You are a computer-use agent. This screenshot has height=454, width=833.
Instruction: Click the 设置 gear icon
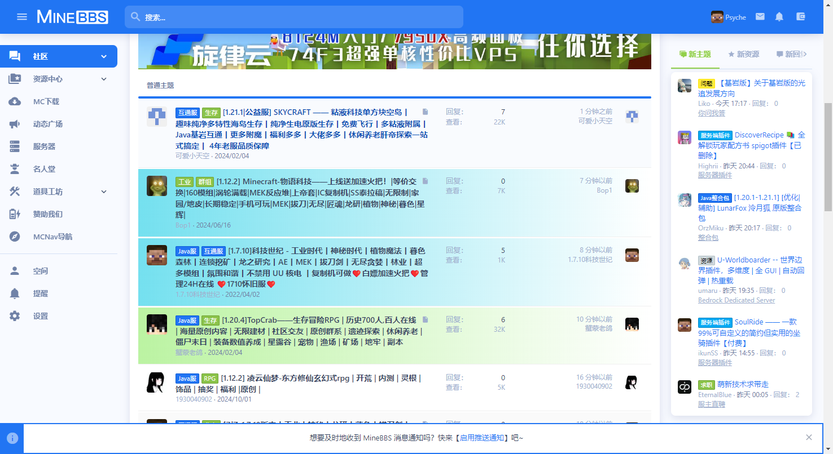[15, 316]
